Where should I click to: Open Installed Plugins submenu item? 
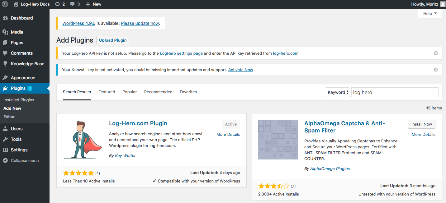click(x=19, y=100)
